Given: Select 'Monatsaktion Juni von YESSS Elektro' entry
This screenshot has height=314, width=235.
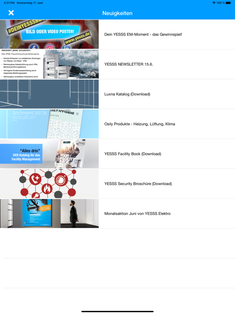Looking at the screenshot, I should 137,213.
